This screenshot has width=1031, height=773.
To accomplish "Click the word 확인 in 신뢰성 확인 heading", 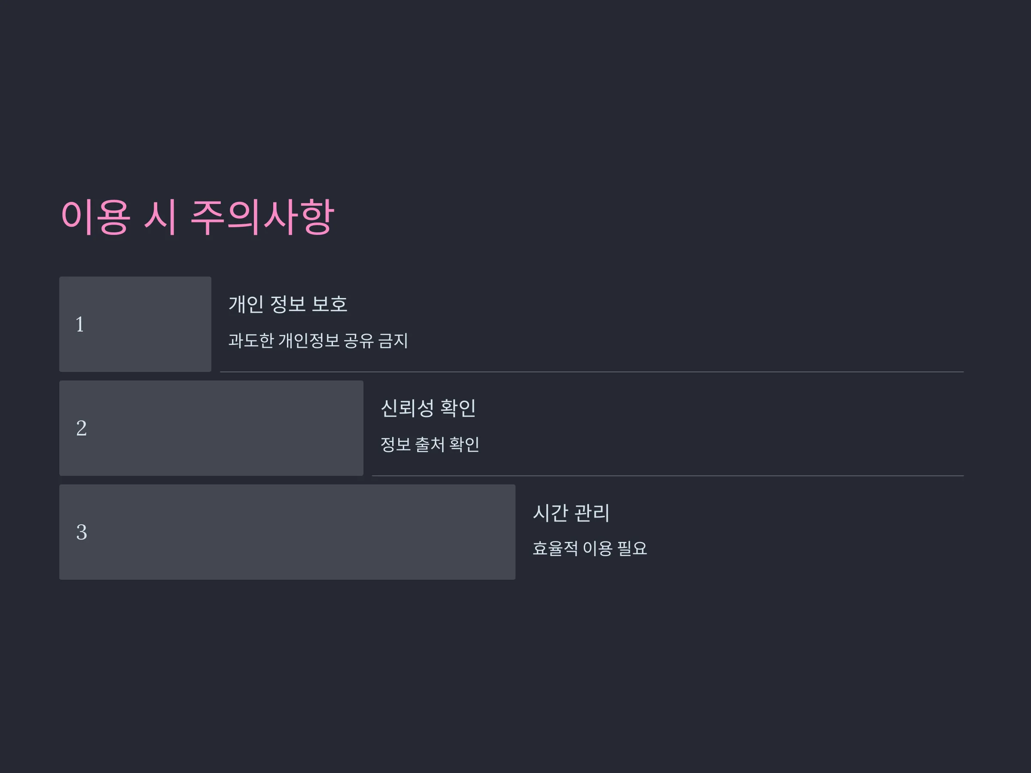I will 458,408.
